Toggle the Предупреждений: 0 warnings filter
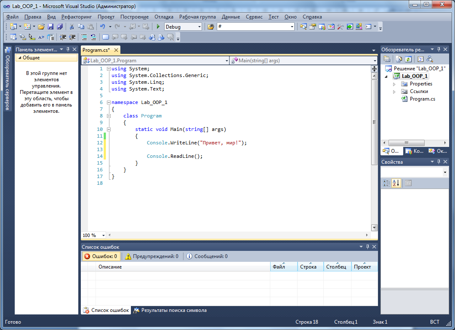The height and width of the screenshot is (330, 455). point(152,256)
